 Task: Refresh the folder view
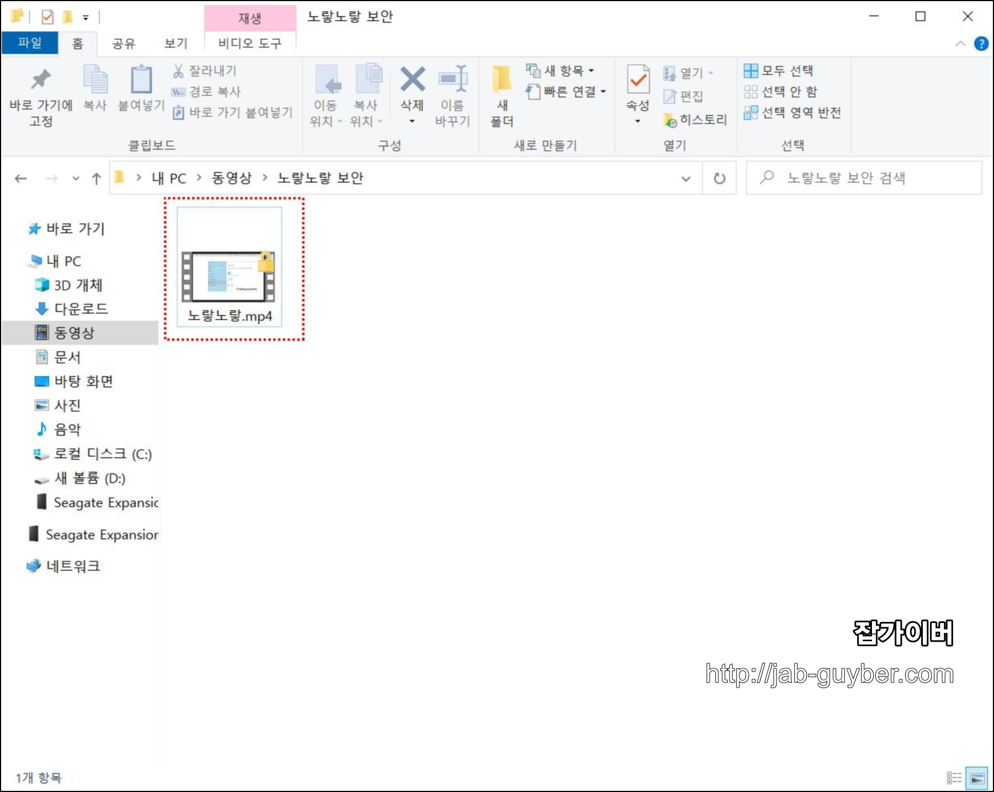[x=720, y=178]
